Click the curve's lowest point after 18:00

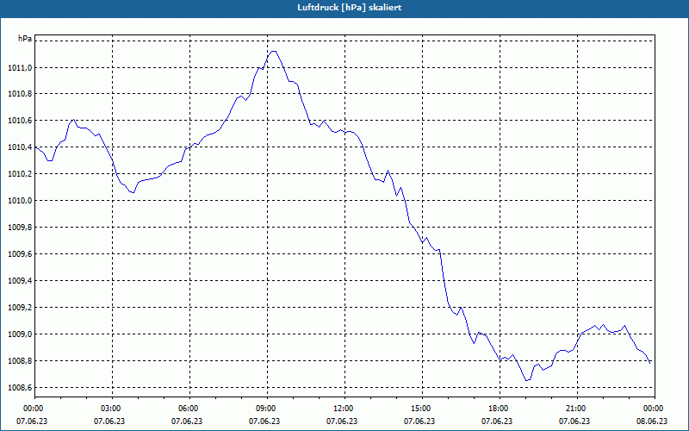pos(527,380)
